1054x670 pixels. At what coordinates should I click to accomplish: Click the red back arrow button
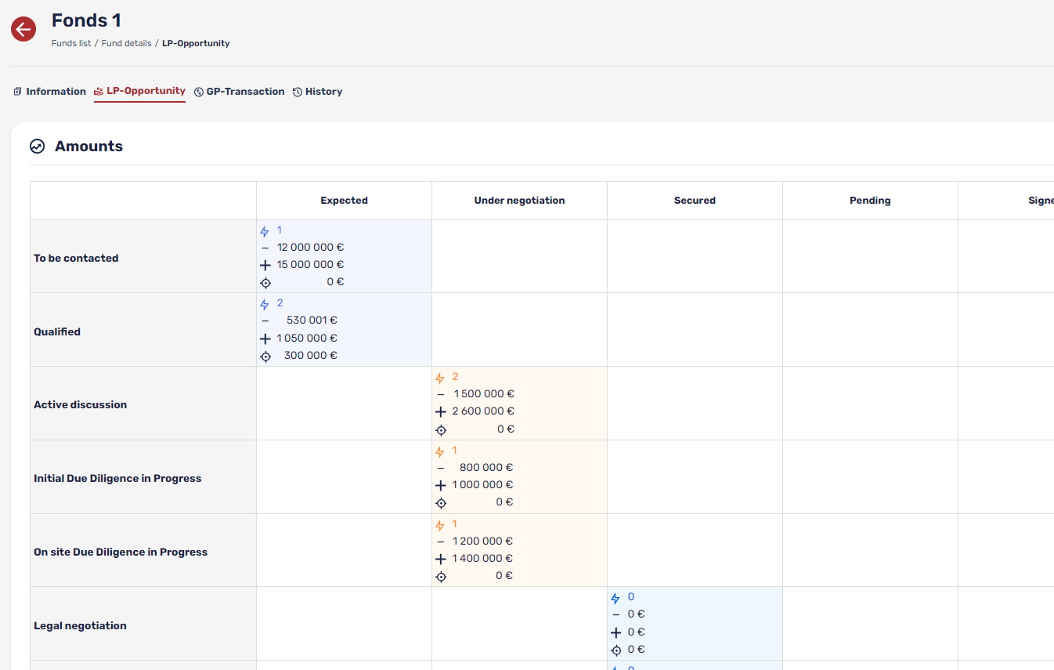coord(23,30)
